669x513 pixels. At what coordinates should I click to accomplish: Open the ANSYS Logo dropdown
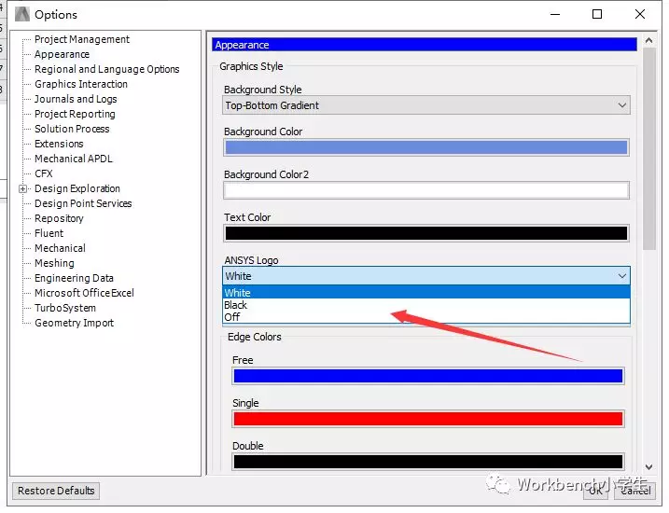(x=425, y=276)
